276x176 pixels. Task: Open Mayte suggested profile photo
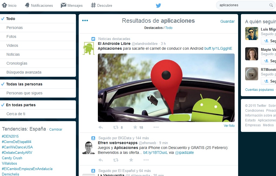pyautogui.click(x=251, y=54)
